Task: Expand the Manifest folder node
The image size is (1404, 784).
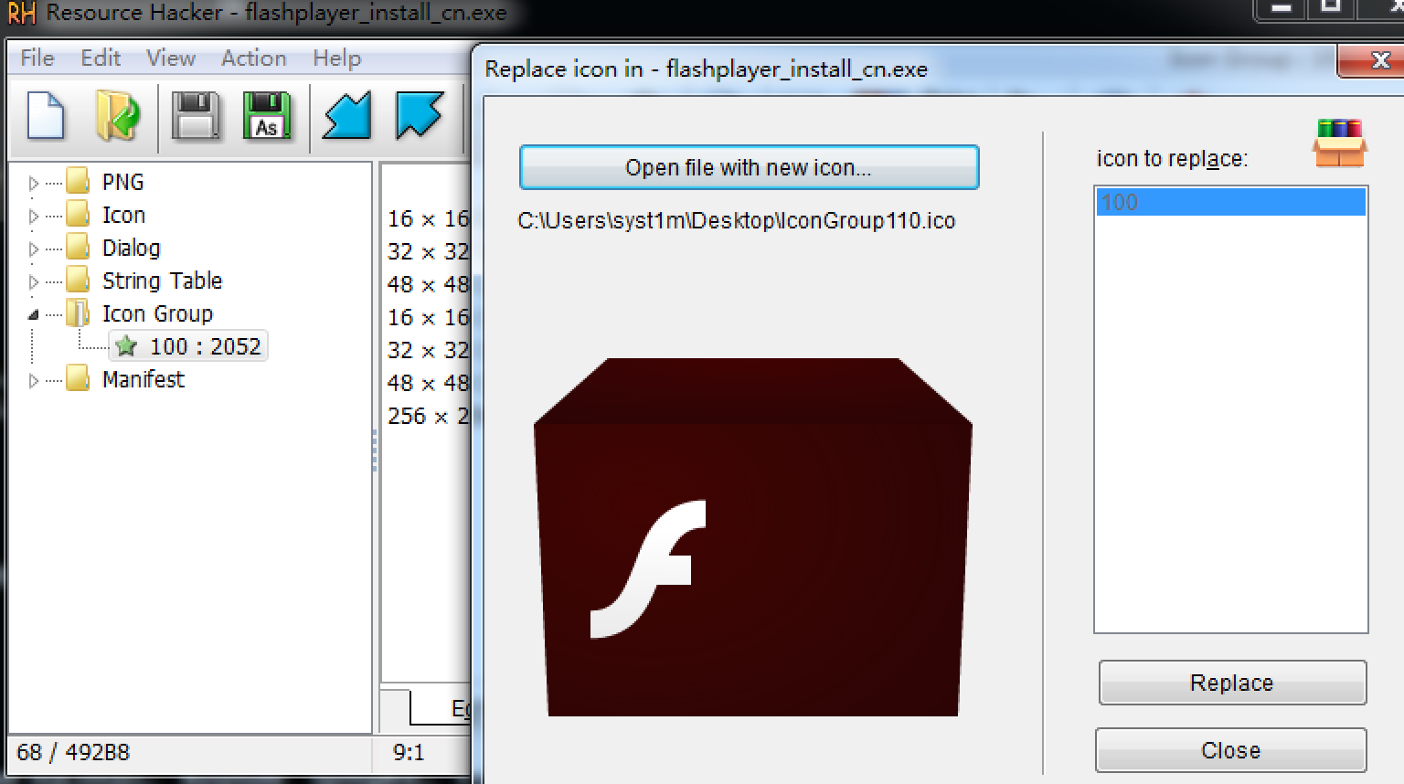Action: pos(34,380)
